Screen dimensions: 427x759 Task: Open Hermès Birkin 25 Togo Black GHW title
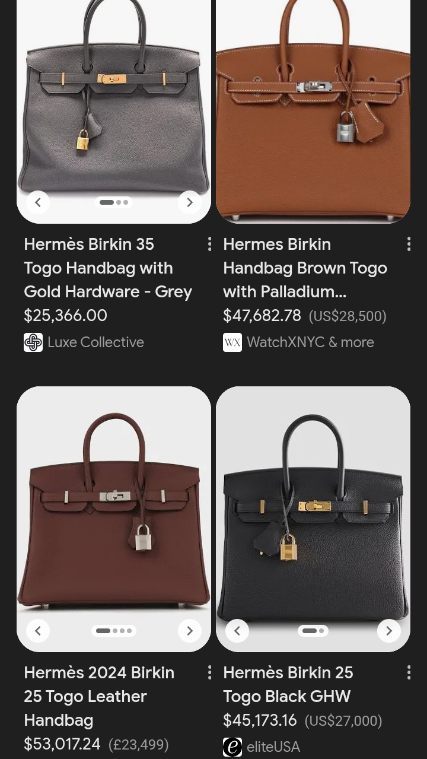[288, 684]
